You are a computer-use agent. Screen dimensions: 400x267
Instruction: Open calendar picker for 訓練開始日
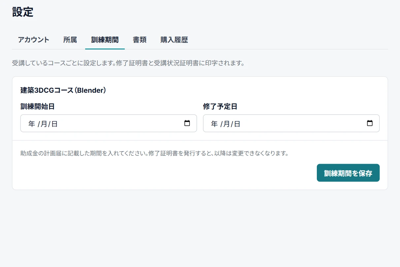click(x=187, y=123)
